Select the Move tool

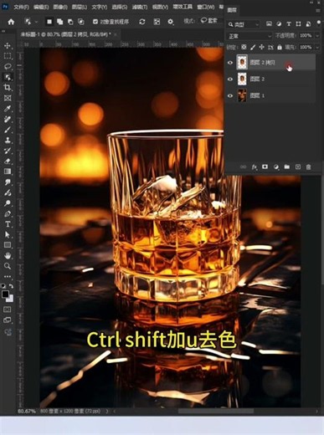click(x=8, y=45)
